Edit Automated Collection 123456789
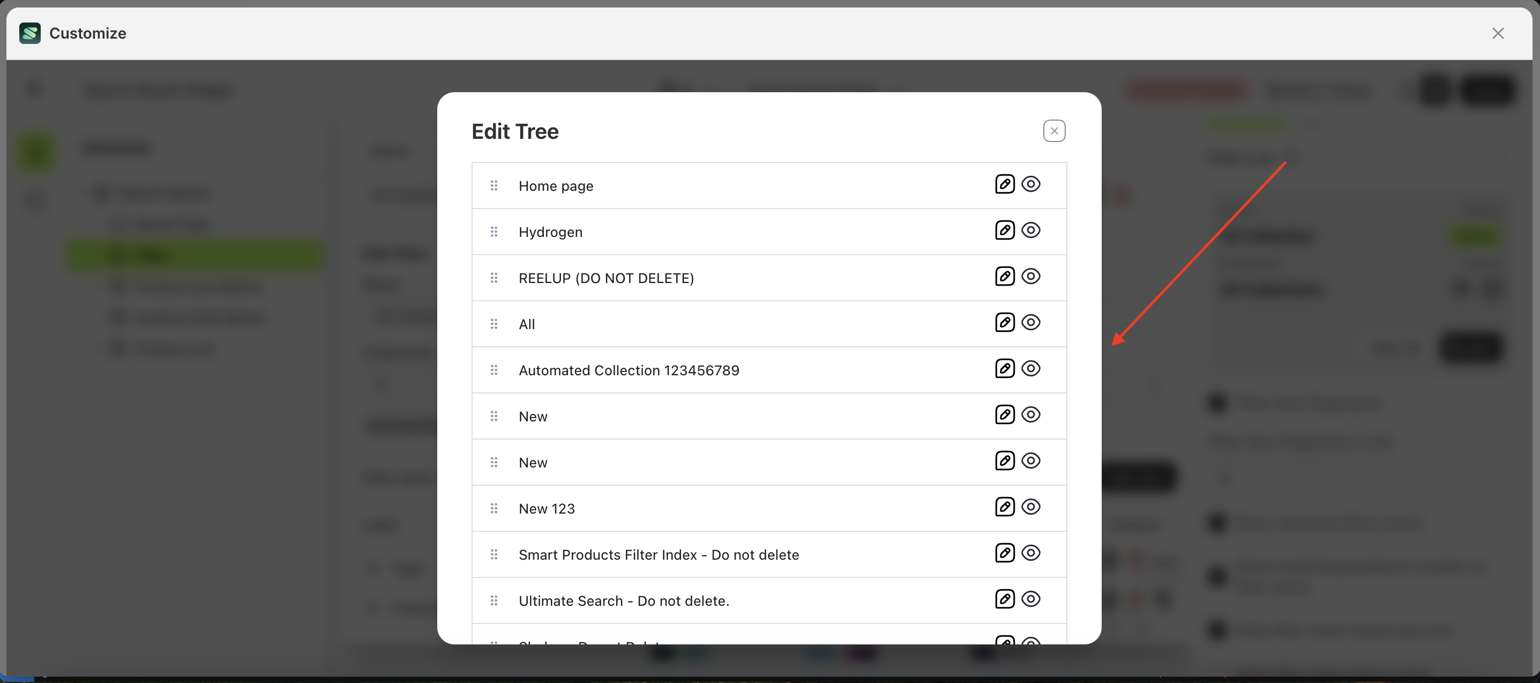Screen dimensions: 1540x683 click(x=1005, y=368)
